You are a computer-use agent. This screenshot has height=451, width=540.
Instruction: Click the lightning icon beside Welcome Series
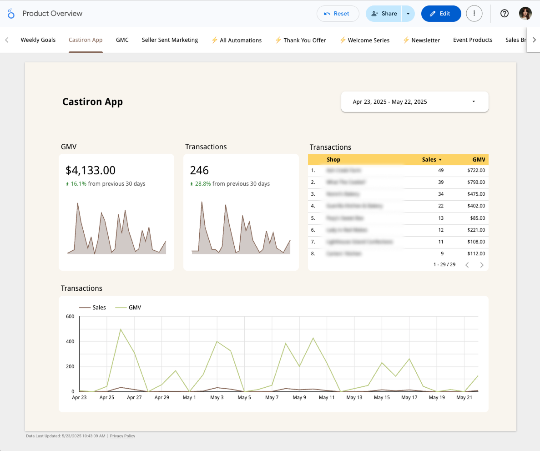(x=343, y=40)
